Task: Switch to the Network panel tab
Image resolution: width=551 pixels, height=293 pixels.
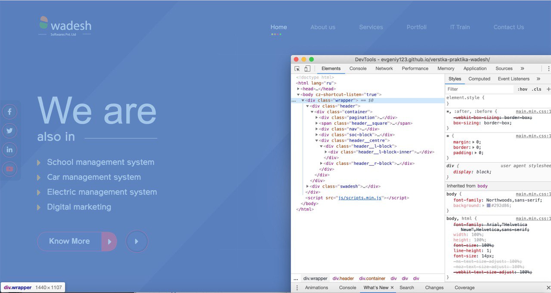Action: pyautogui.click(x=384, y=68)
